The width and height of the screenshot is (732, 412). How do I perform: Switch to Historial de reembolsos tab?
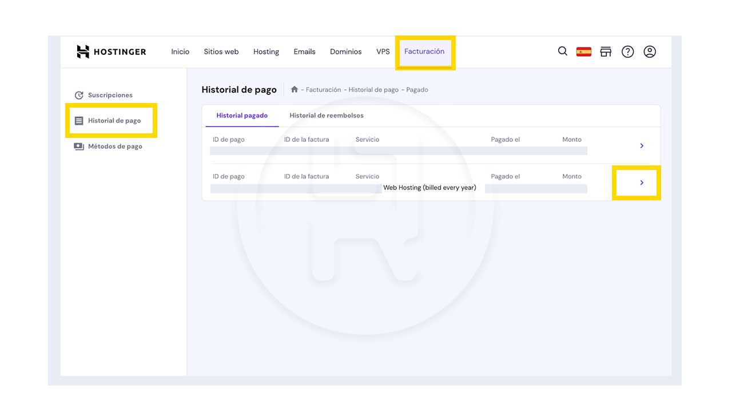[x=326, y=116]
